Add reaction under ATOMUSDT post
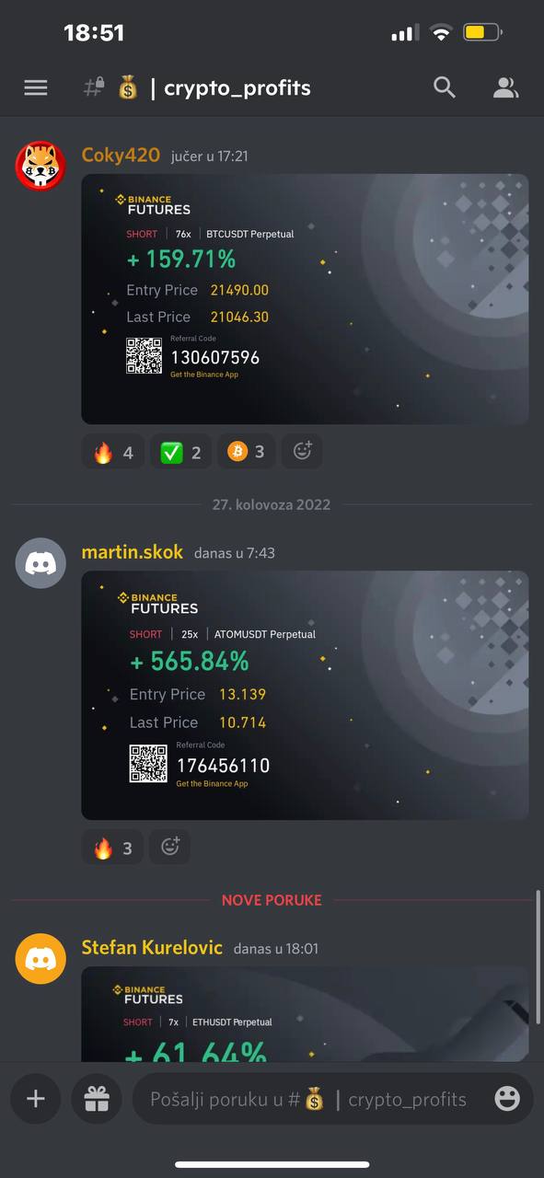Screen dimensions: 544x1178 tap(170, 848)
